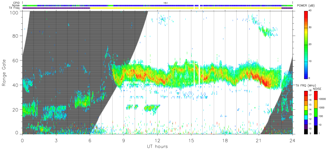Viewport: 329px width, 152px height.
Task: Click the black swatch in NOISE legend
Action: [316, 129]
